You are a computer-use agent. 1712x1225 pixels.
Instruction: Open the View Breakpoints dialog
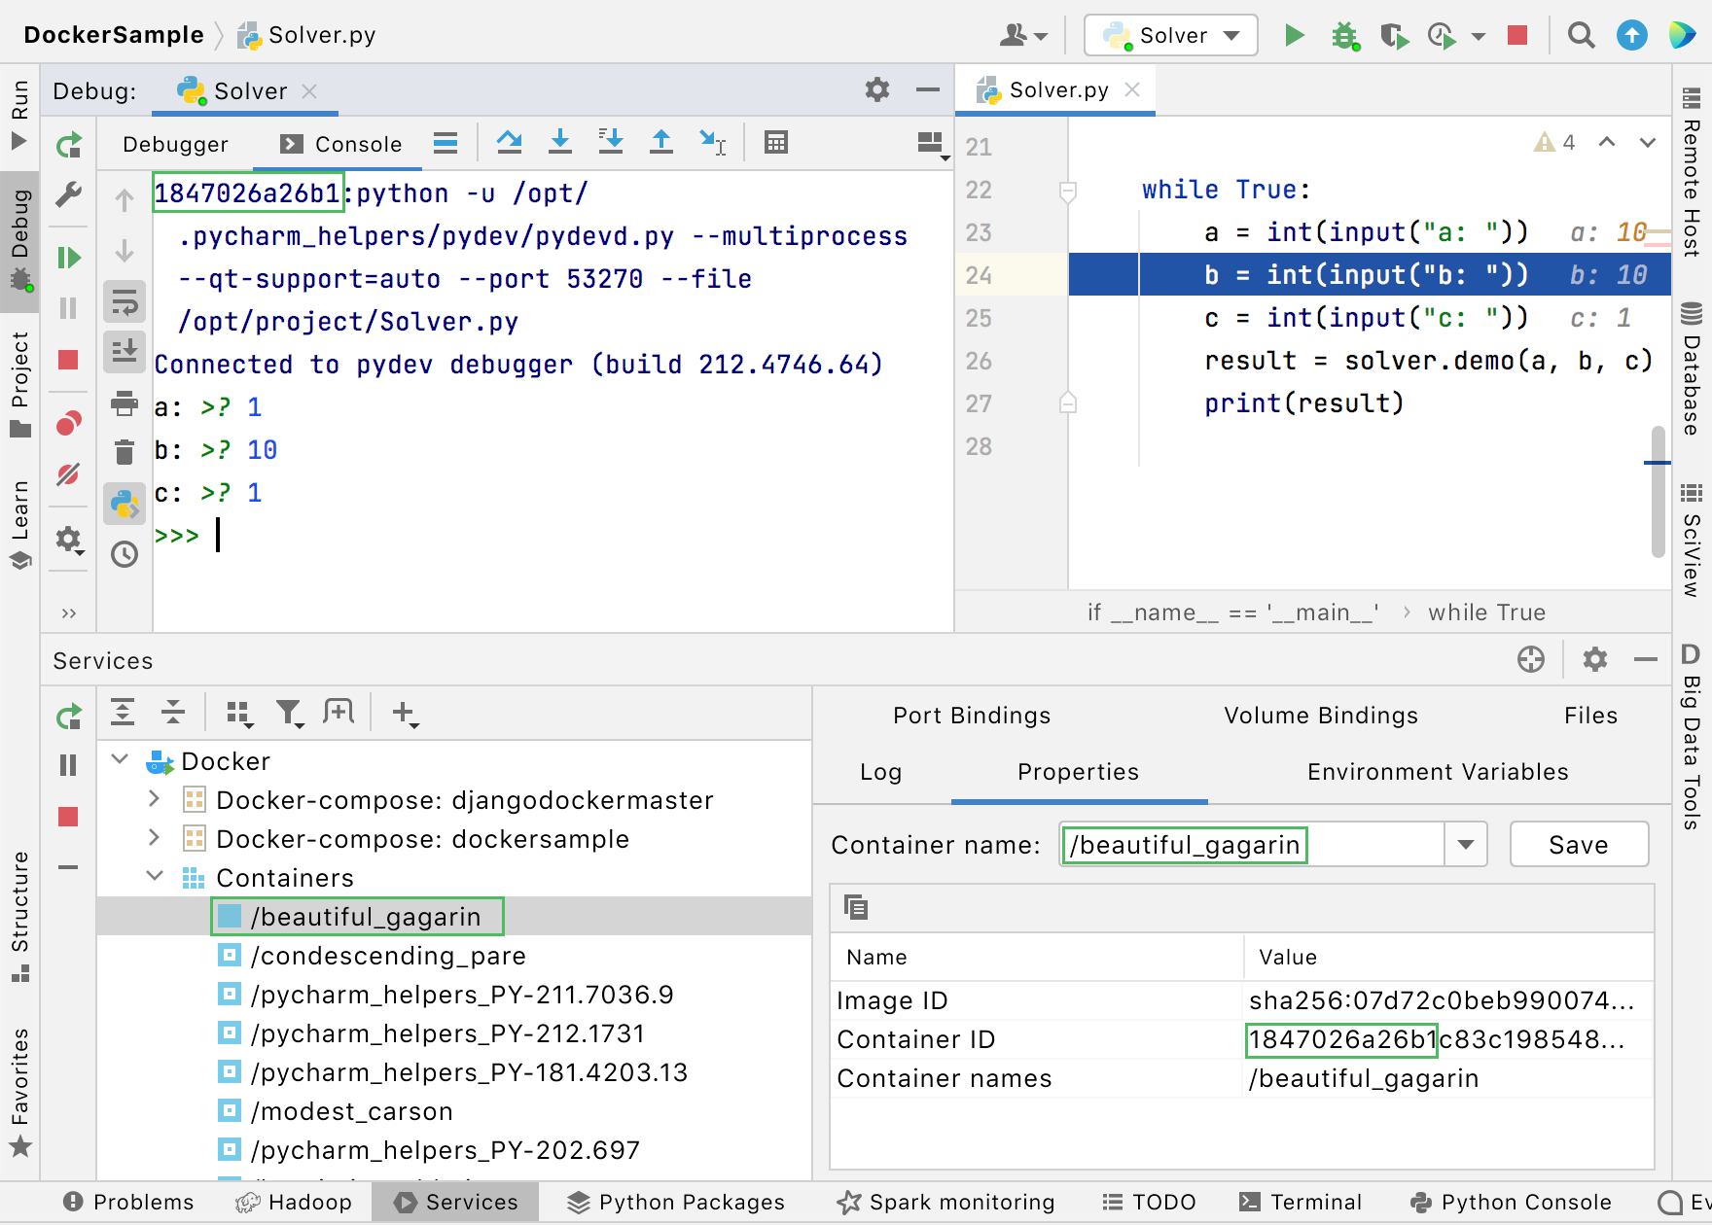tap(68, 422)
